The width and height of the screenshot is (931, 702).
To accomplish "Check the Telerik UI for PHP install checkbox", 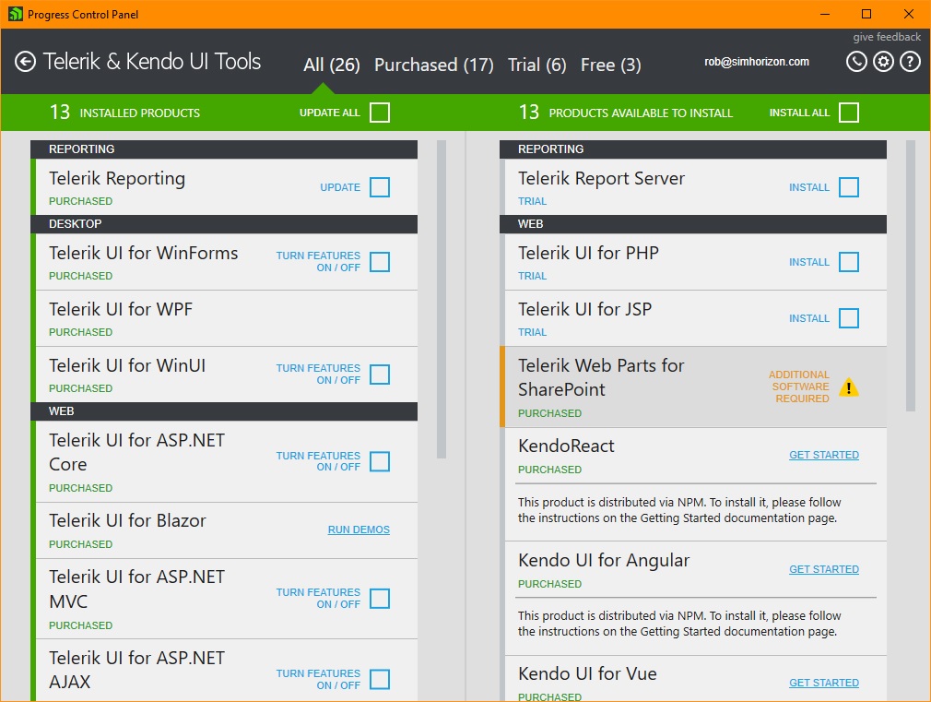I will click(848, 262).
